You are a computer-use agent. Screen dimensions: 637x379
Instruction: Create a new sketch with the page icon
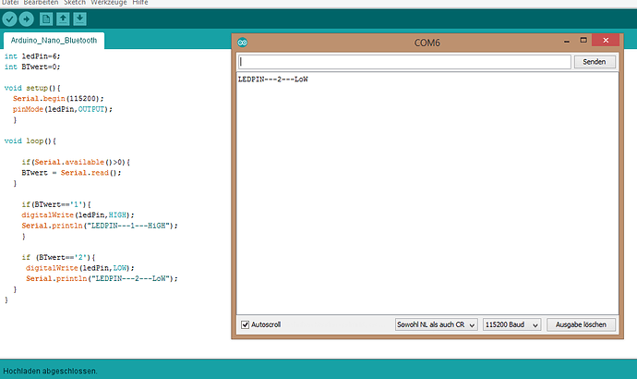coord(46,19)
